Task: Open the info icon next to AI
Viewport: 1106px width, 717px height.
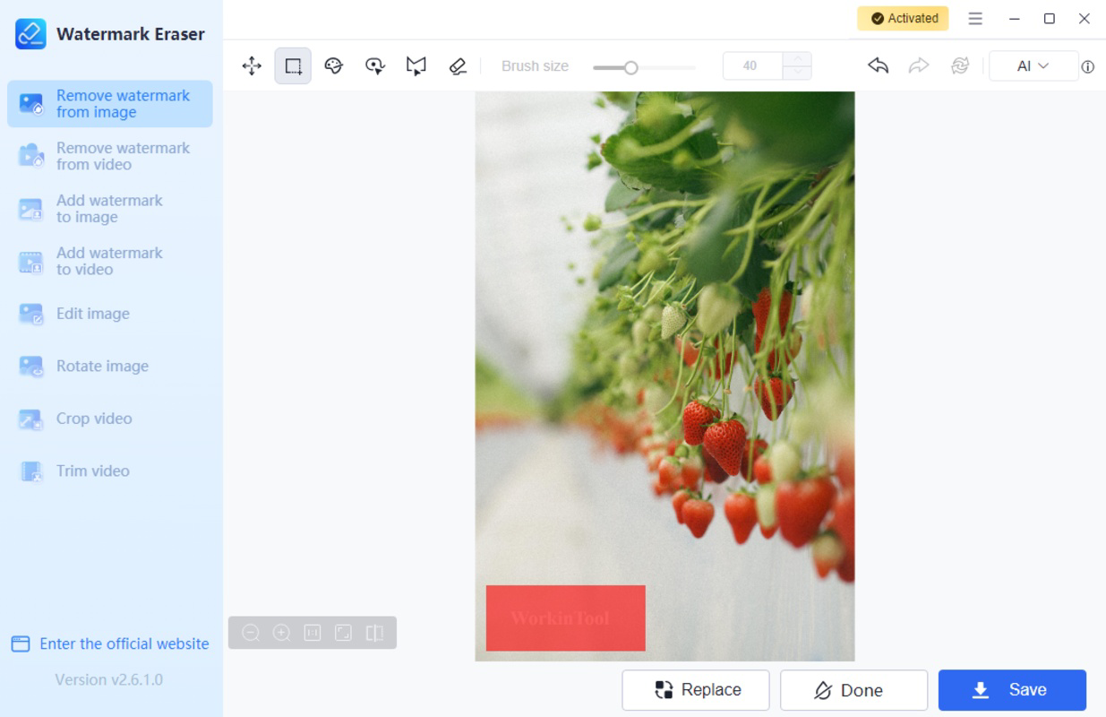Action: click(x=1088, y=66)
